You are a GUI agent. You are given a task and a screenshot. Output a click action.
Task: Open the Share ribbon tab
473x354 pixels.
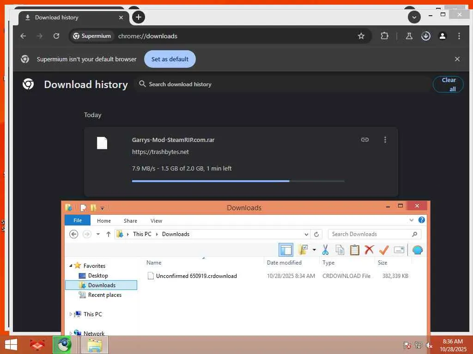[x=130, y=221]
